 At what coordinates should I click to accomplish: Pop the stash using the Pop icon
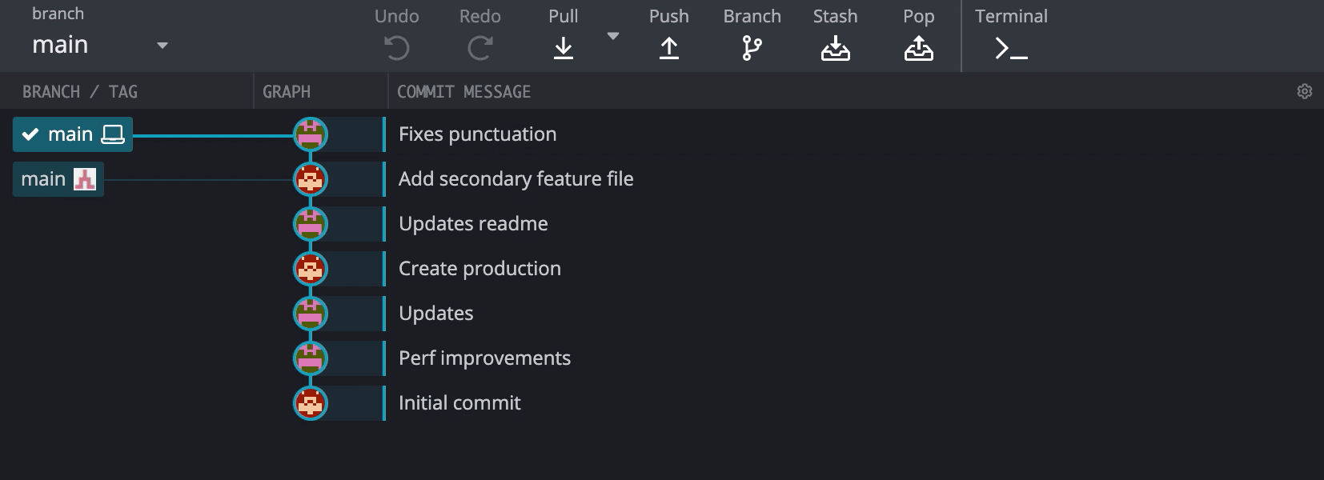918,49
